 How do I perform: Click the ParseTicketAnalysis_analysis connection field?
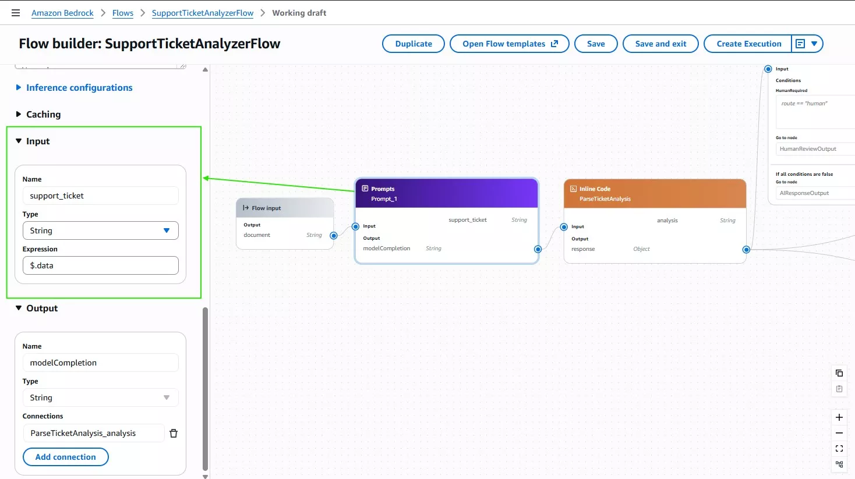[x=94, y=433]
